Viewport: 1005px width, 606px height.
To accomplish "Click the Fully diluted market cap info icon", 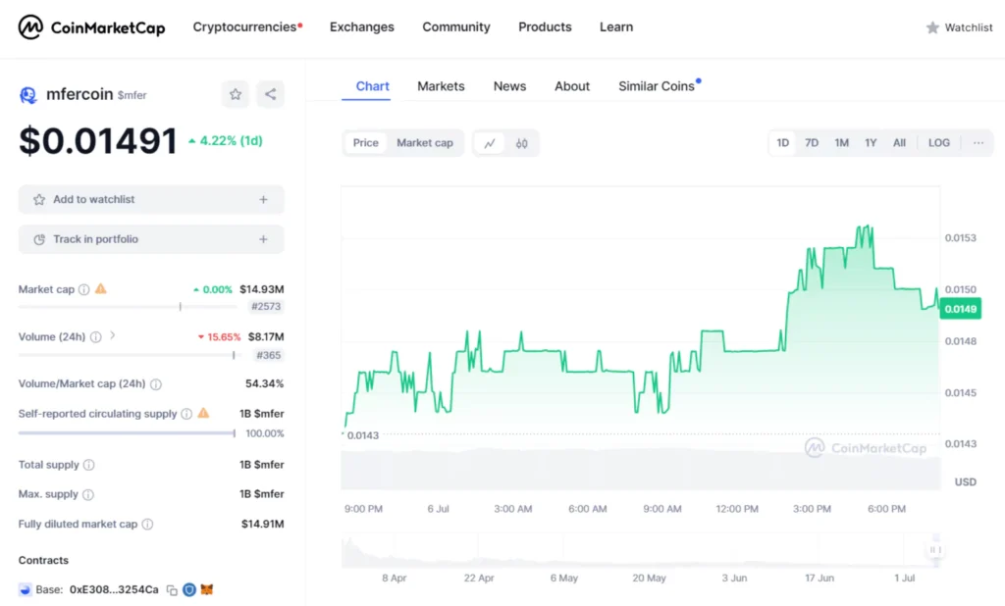I will [x=147, y=524].
